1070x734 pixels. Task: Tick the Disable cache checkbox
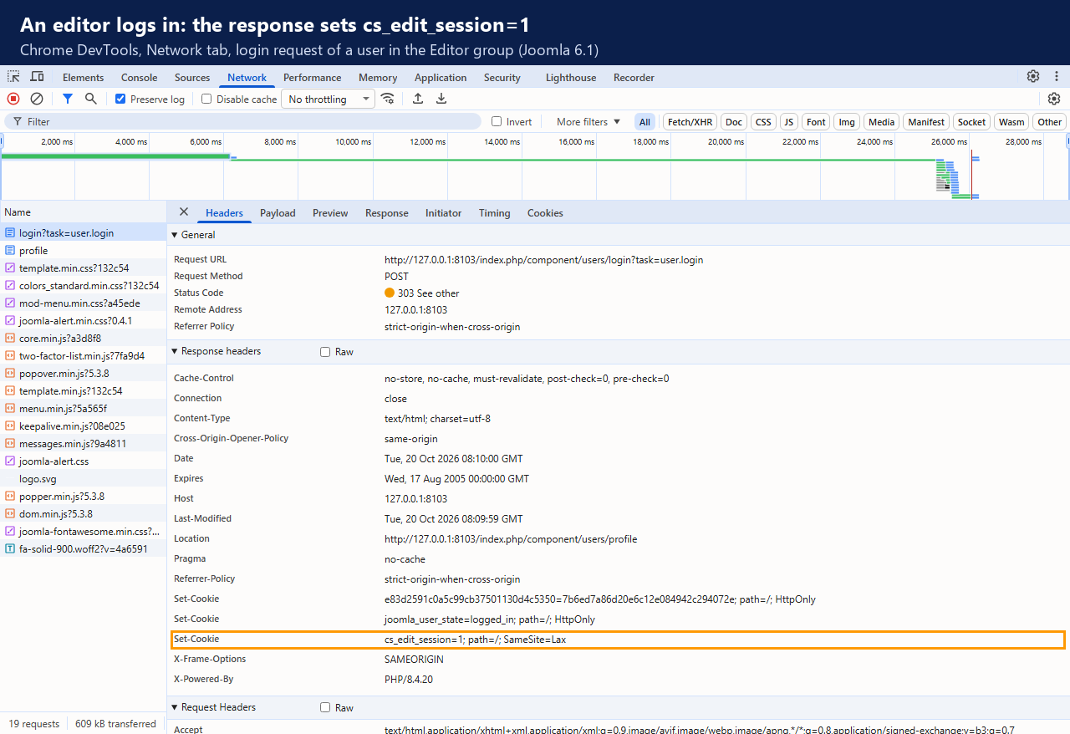coord(206,99)
